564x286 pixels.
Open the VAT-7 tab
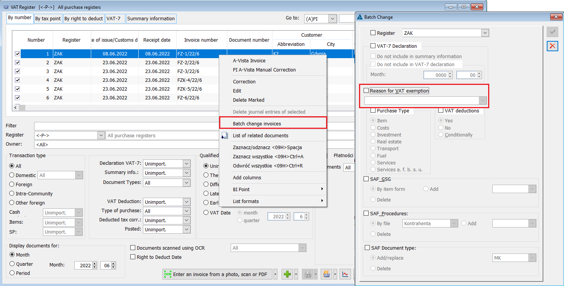click(x=115, y=18)
